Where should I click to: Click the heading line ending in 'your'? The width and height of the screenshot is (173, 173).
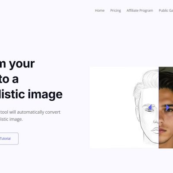tap(17, 64)
